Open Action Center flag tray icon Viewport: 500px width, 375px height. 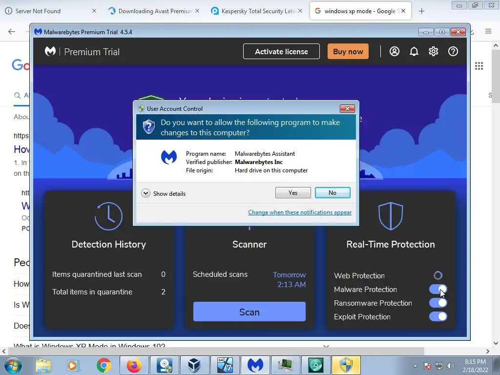pos(427,366)
